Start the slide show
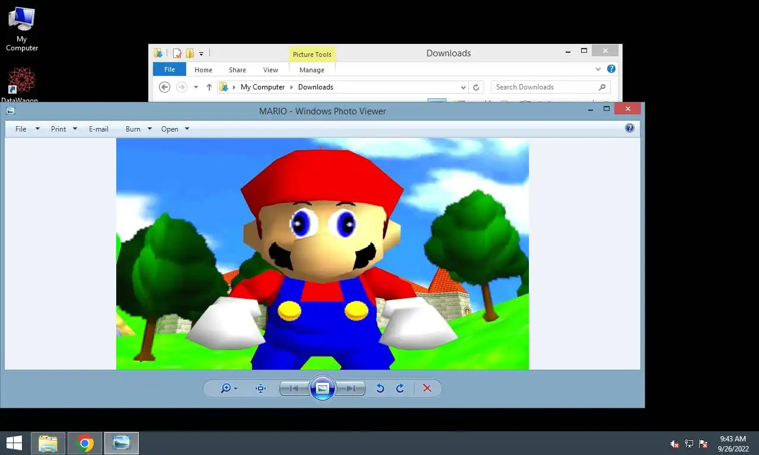This screenshot has width=759, height=455. (323, 389)
